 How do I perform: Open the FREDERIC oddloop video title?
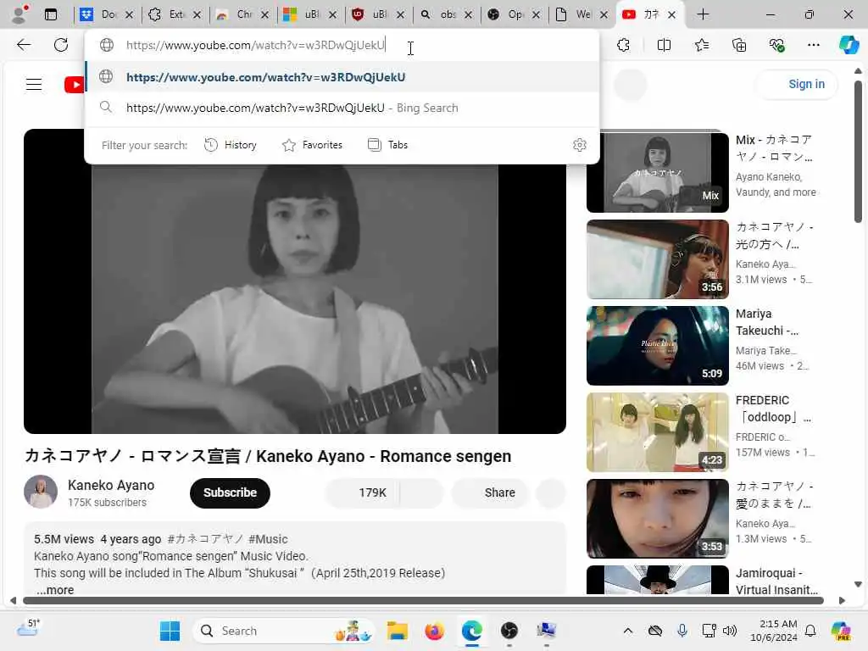[x=773, y=409]
